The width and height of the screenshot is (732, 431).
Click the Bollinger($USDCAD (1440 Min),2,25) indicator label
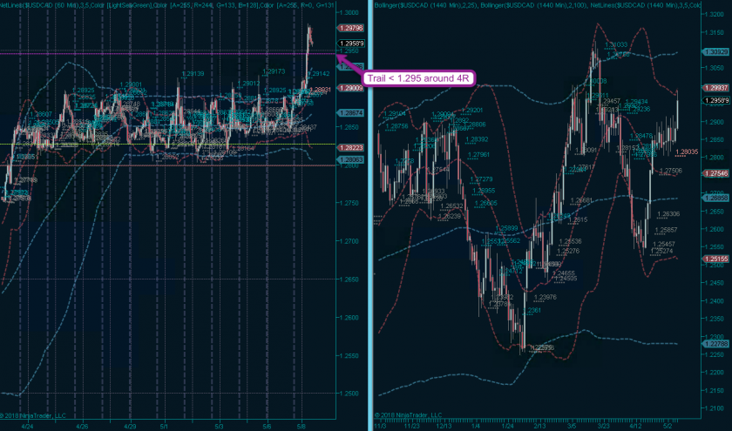click(x=426, y=4)
